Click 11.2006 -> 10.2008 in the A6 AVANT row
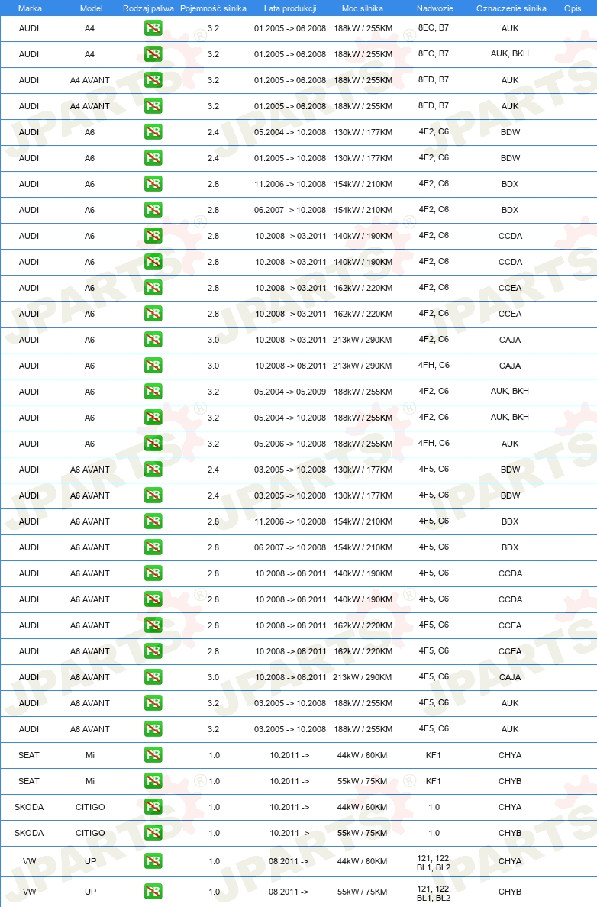597x907 pixels. pyautogui.click(x=290, y=521)
